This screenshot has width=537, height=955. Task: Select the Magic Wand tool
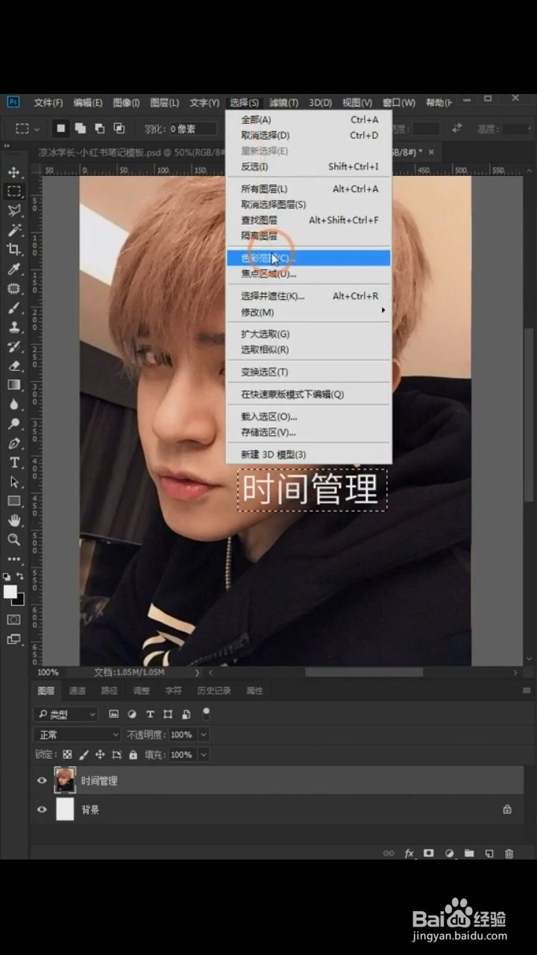14,230
